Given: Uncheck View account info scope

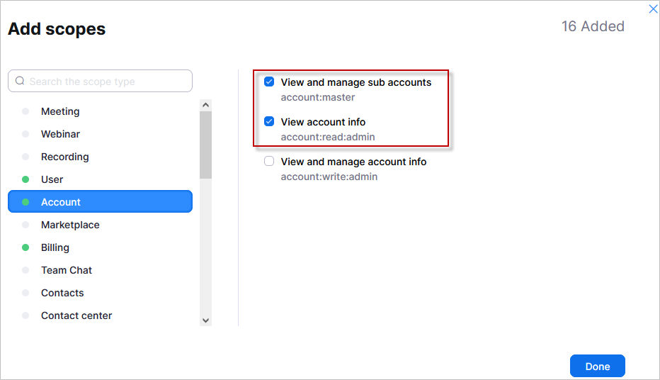Looking at the screenshot, I should (x=269, y=121).
